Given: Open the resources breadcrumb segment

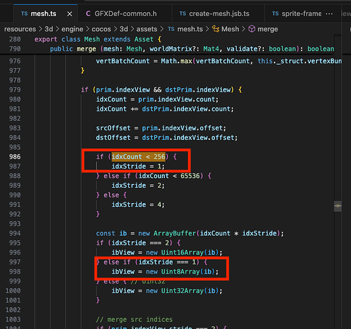Looking at the screenshot, I should coord(20,29).
